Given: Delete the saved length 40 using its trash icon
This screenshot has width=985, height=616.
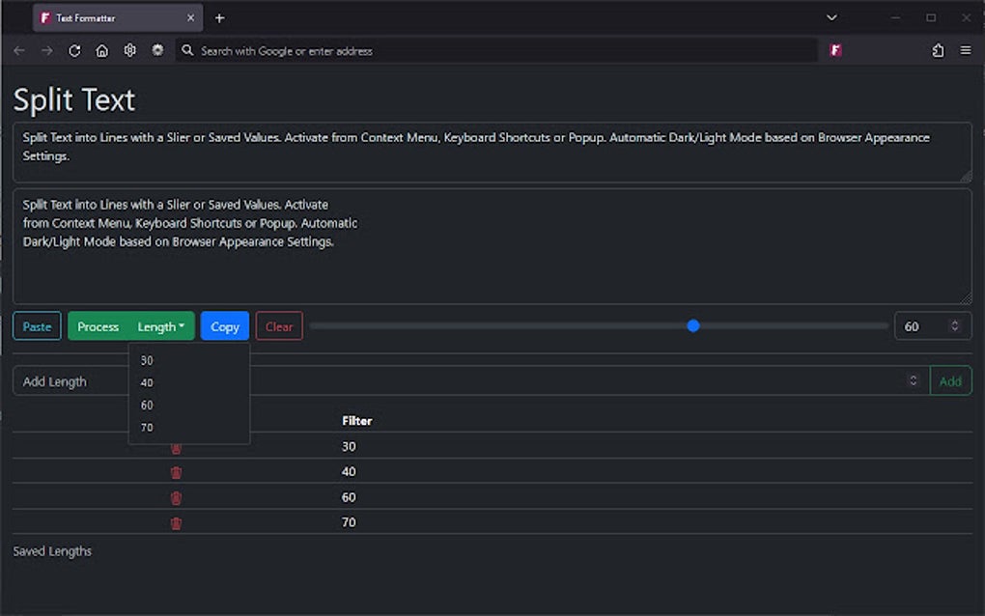Looking at the screenshot, I should (x=176, y=472).
